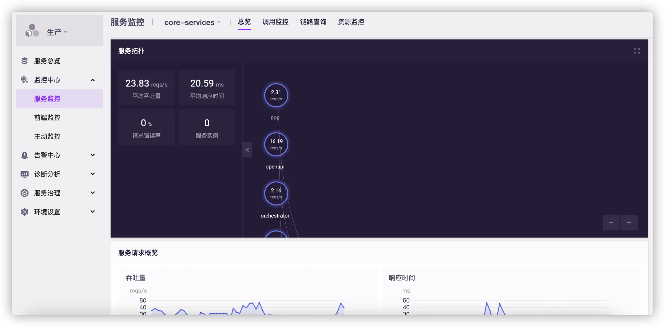The image size is (665, 327).
Task: Zoom in the topology with the plus button
Action: click(x=629, y=222)
